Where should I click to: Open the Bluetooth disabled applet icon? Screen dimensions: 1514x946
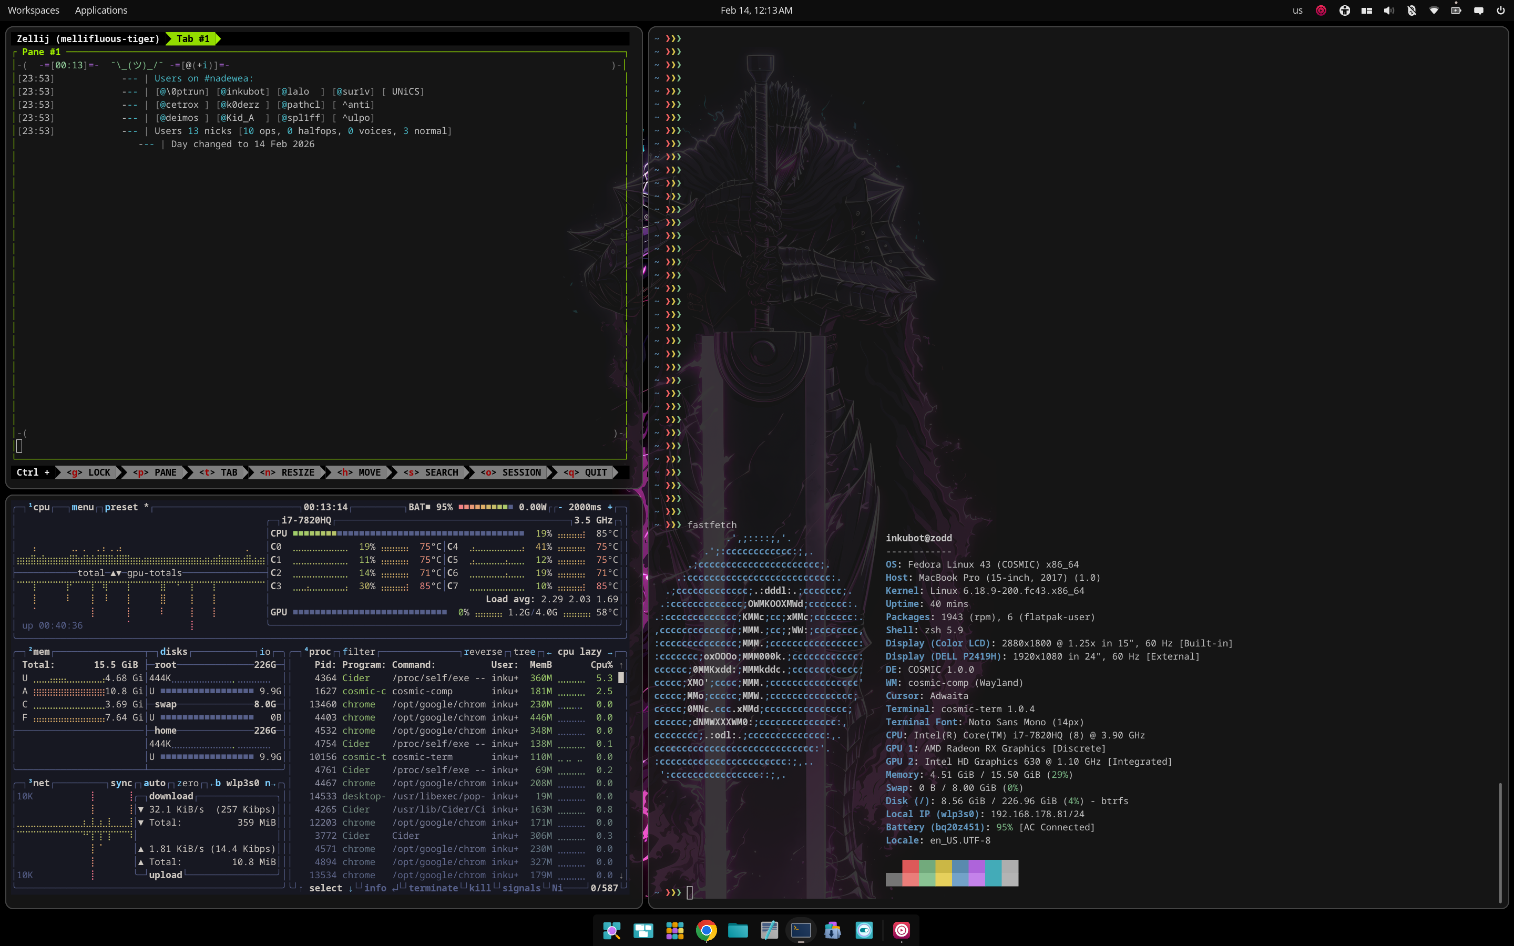pos(1411,10)
